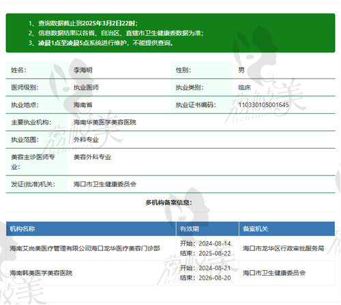Click the 执业证书编码 label
341x305 pixels.
tap(196, 105)
